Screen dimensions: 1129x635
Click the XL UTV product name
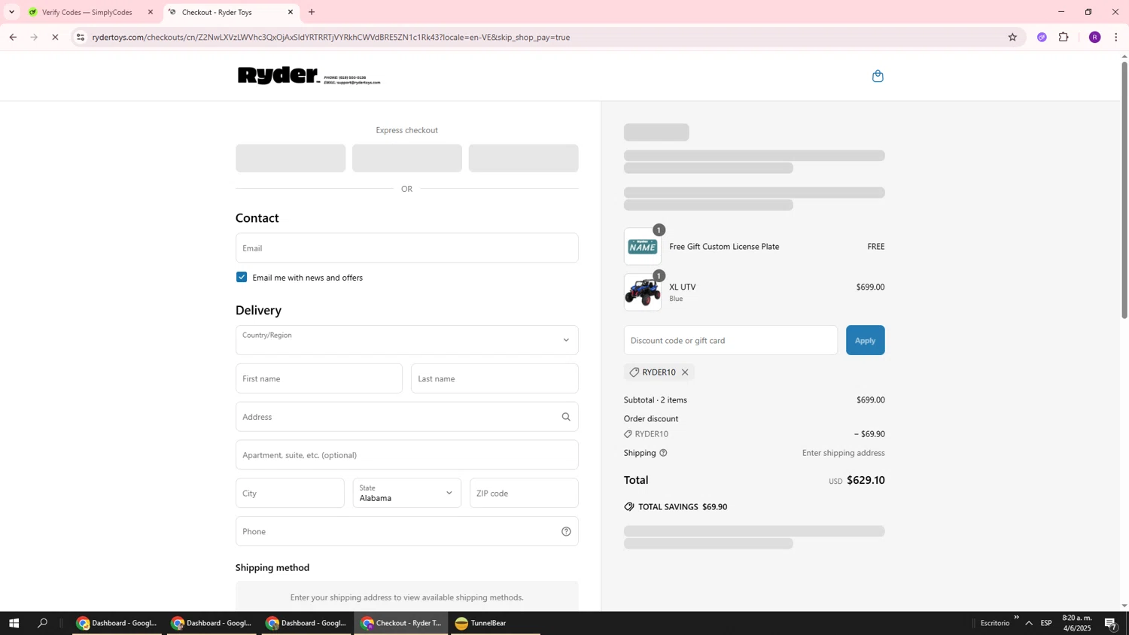683,287
